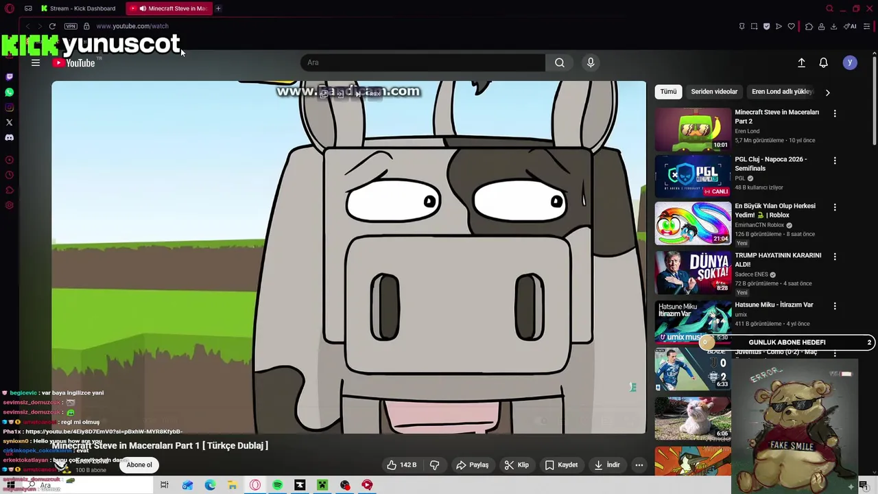This screenshot has height=494, width=878.
Task: Open TRUMP HAYATININ KARARINI ALDI! title
Action: pos(778,259)
